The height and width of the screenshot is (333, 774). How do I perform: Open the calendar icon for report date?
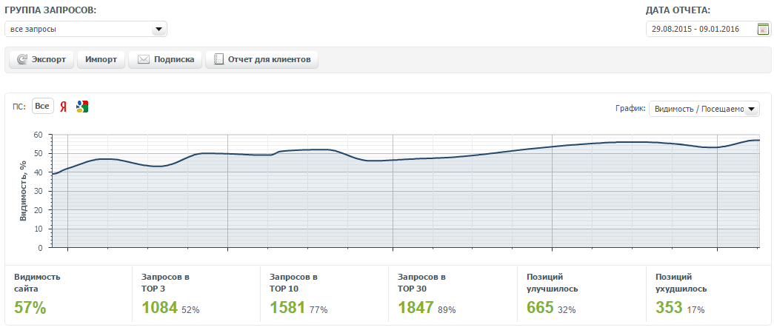763,29
